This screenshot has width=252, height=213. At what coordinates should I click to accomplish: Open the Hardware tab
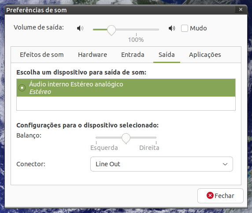(93, 55)
